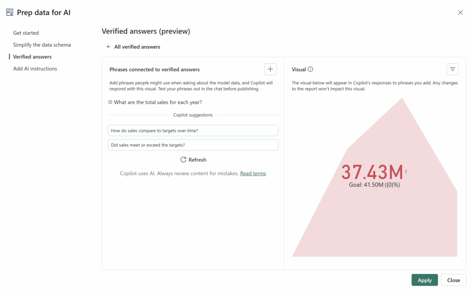Select the Verified answers nav item
472x292 pixels.
(32, 57)
